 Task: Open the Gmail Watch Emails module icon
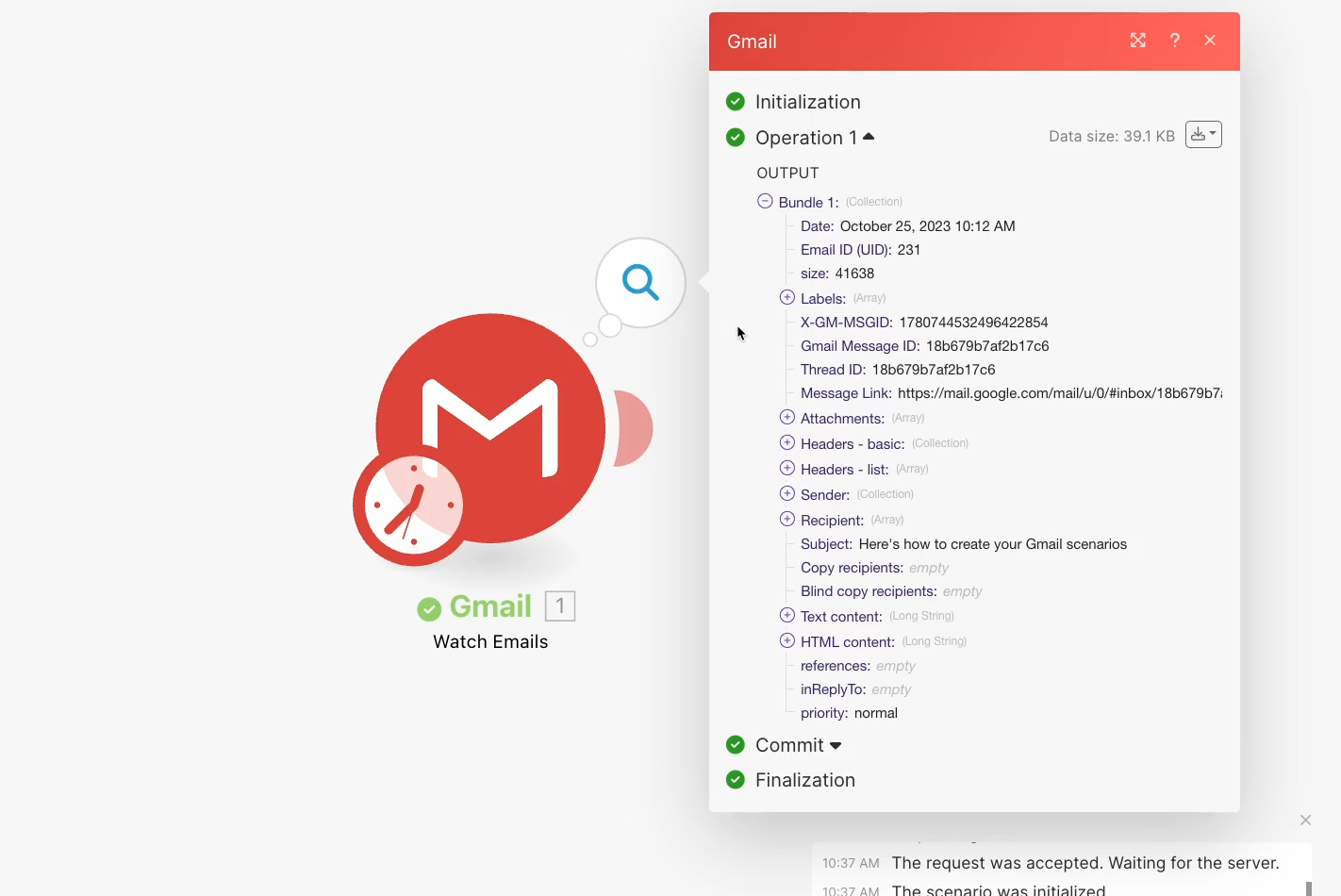click(490, 428)
